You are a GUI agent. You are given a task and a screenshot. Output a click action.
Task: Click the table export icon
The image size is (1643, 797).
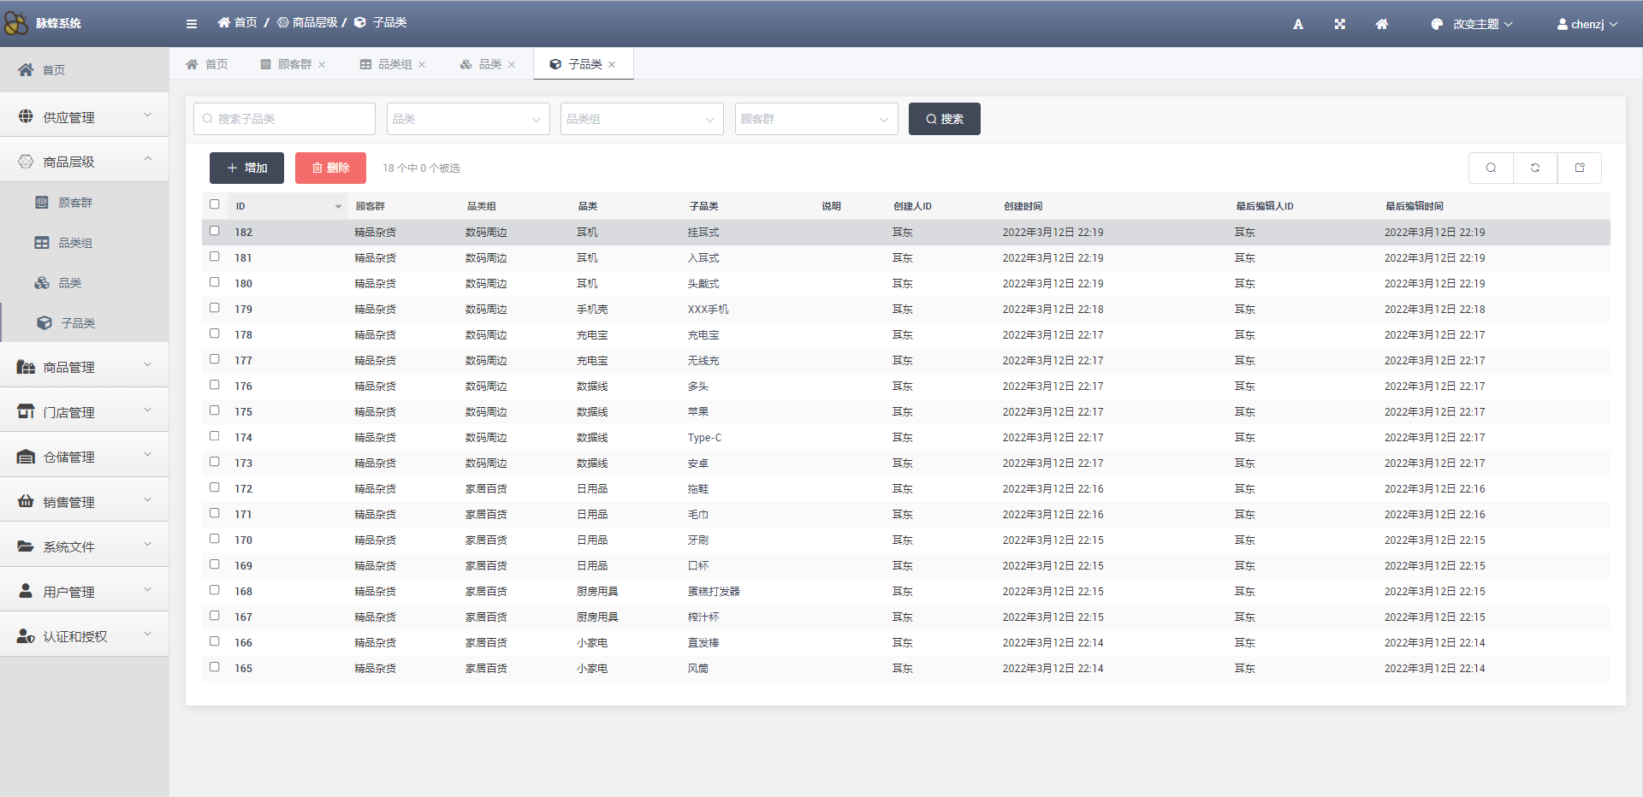[x=1580, y=168]
